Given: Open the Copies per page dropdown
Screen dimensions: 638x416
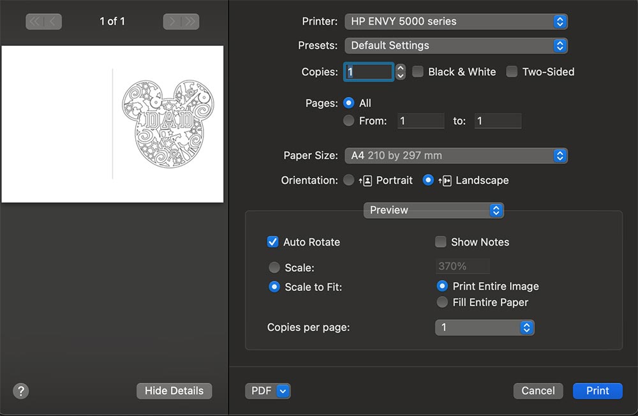Looking at the screenshot, I should click(x=484, y=328).
